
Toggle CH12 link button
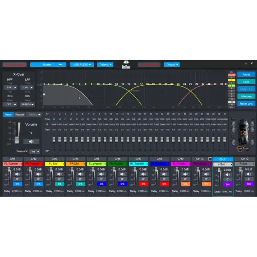[x=249, y=184]
